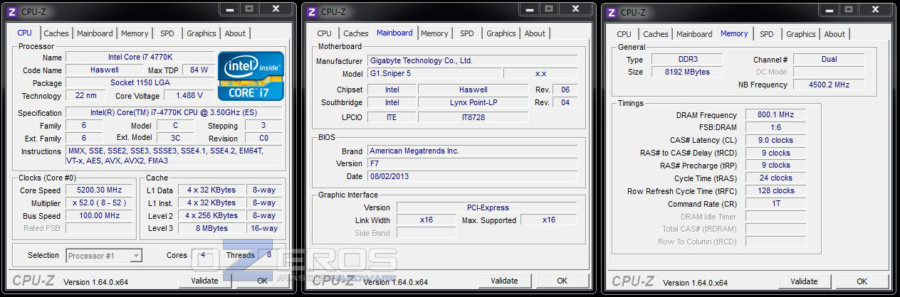Click the Intel Core i7 logo badge
900x297 pixels.
click(251, 75)
